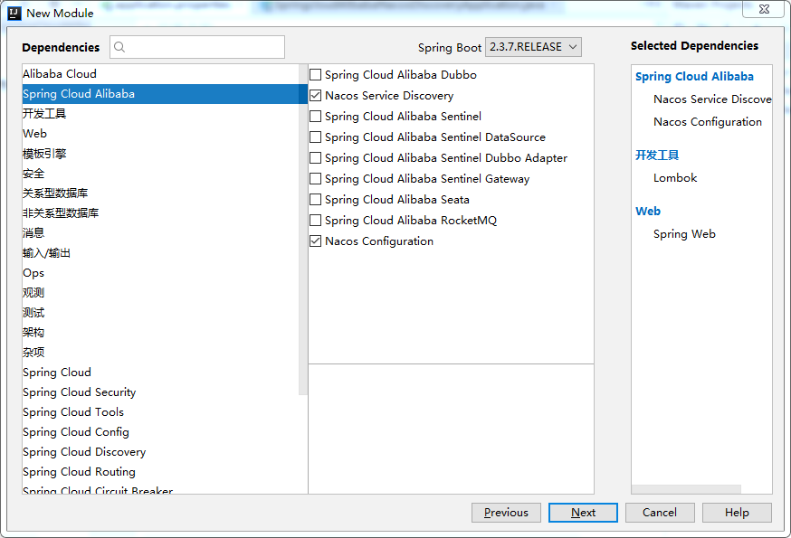The height and width of the screenshot is (538, 791).
Task: Select the 关系型数据库 category
Action: pyautogui.click(x=160, y=193)
